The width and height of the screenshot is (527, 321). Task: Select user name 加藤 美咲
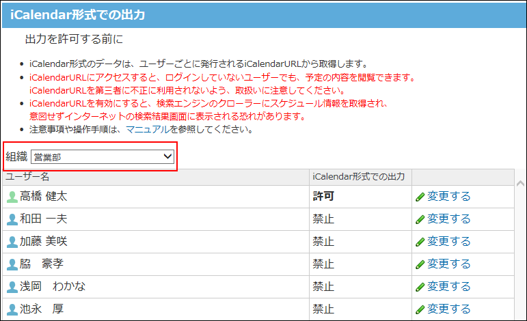[43, 241]
